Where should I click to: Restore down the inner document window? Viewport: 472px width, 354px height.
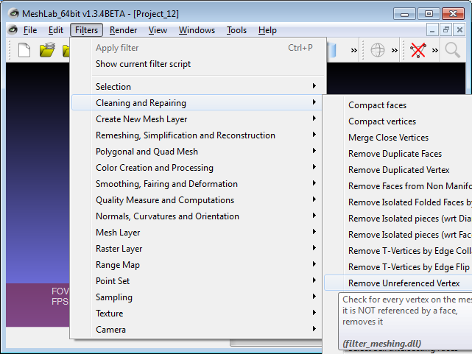(445, 30)
